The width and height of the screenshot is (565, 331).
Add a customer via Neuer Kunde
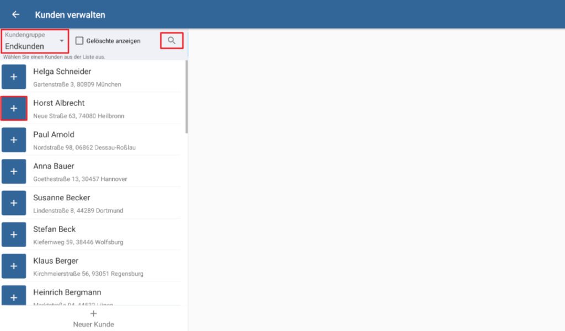tap(93, 318)
